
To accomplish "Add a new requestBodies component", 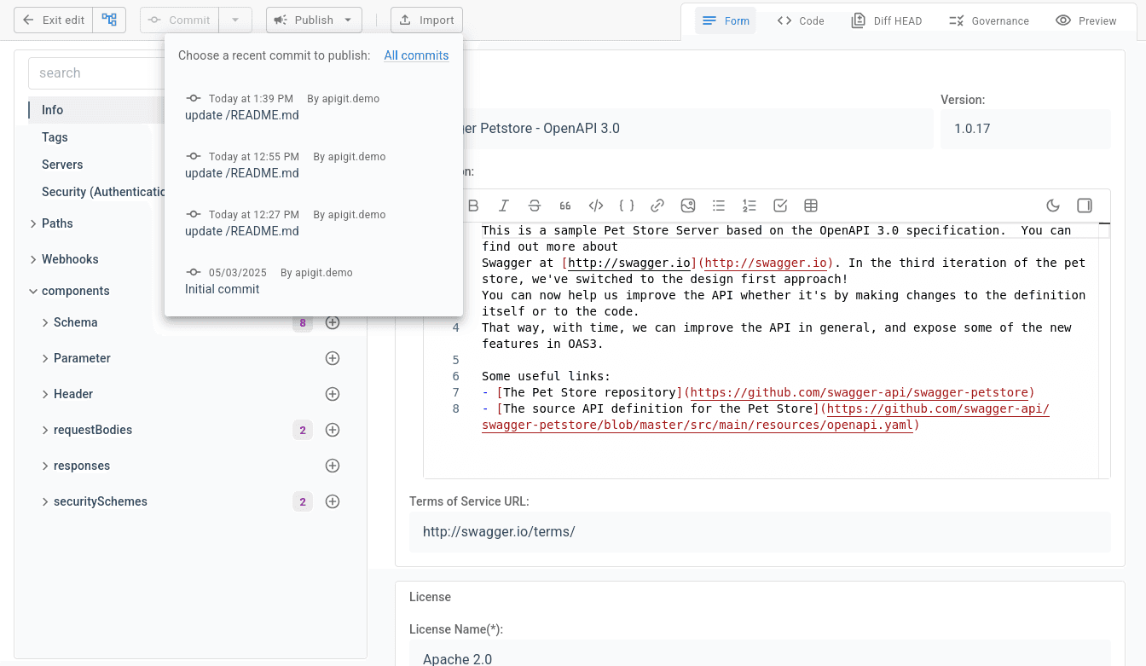I will [x=333, y=430].
